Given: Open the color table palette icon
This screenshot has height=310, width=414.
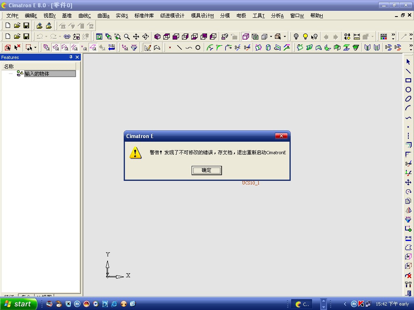Looking at the screenshot, I should click(x=384, y=36).
